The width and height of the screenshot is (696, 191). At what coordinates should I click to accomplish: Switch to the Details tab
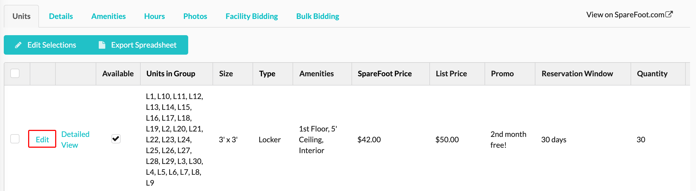(61, 16)
